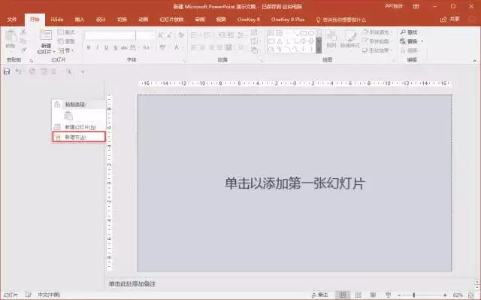Toggle the Notes (备注) button in status bar
The image size is (481, 300).
(x=319, y=295)
